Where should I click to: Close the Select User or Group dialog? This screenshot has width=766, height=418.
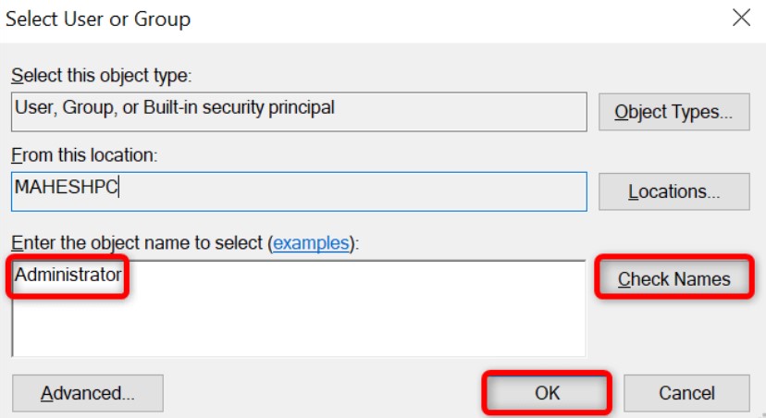click(x=740, y=18)
